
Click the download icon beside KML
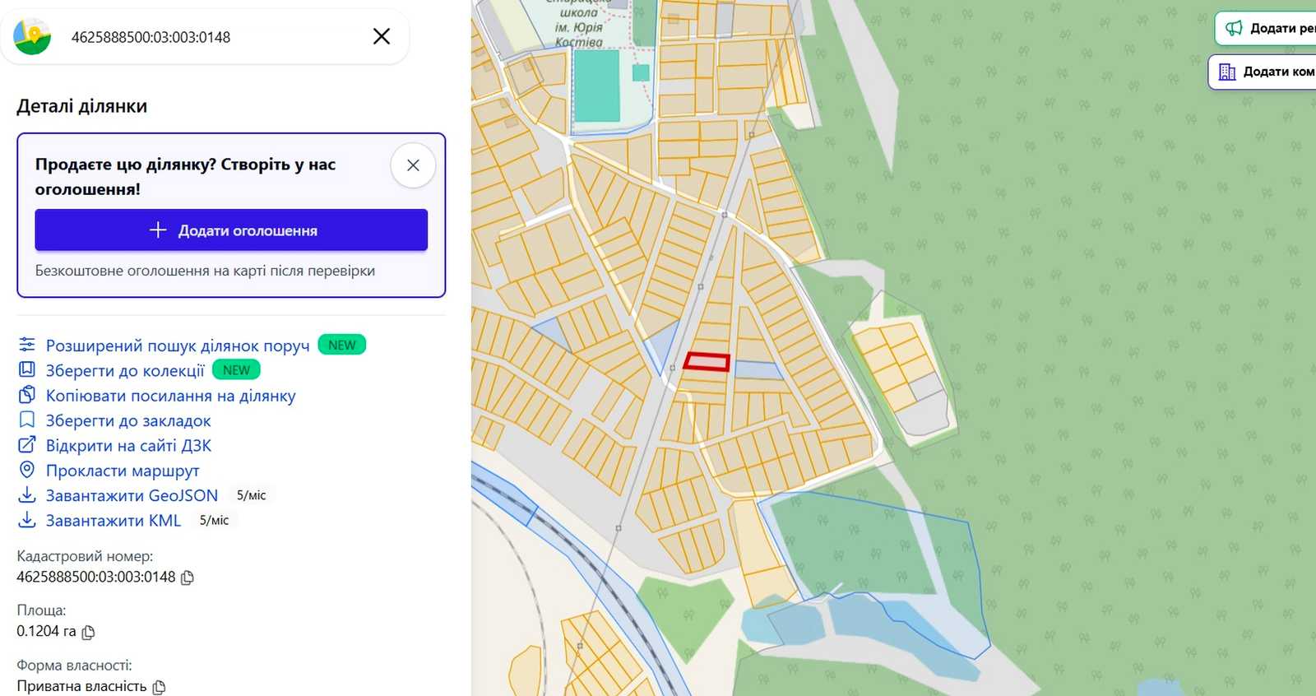click(x=27, y=520)
